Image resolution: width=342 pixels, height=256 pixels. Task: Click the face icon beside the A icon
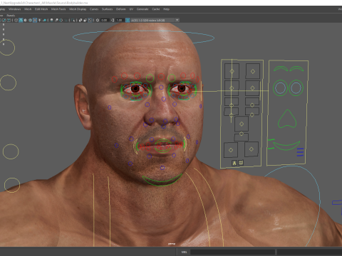click(241, 163)
